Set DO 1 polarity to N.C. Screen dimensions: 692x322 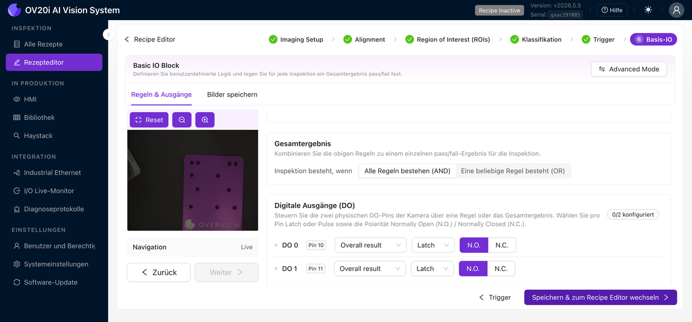(501, 269)
